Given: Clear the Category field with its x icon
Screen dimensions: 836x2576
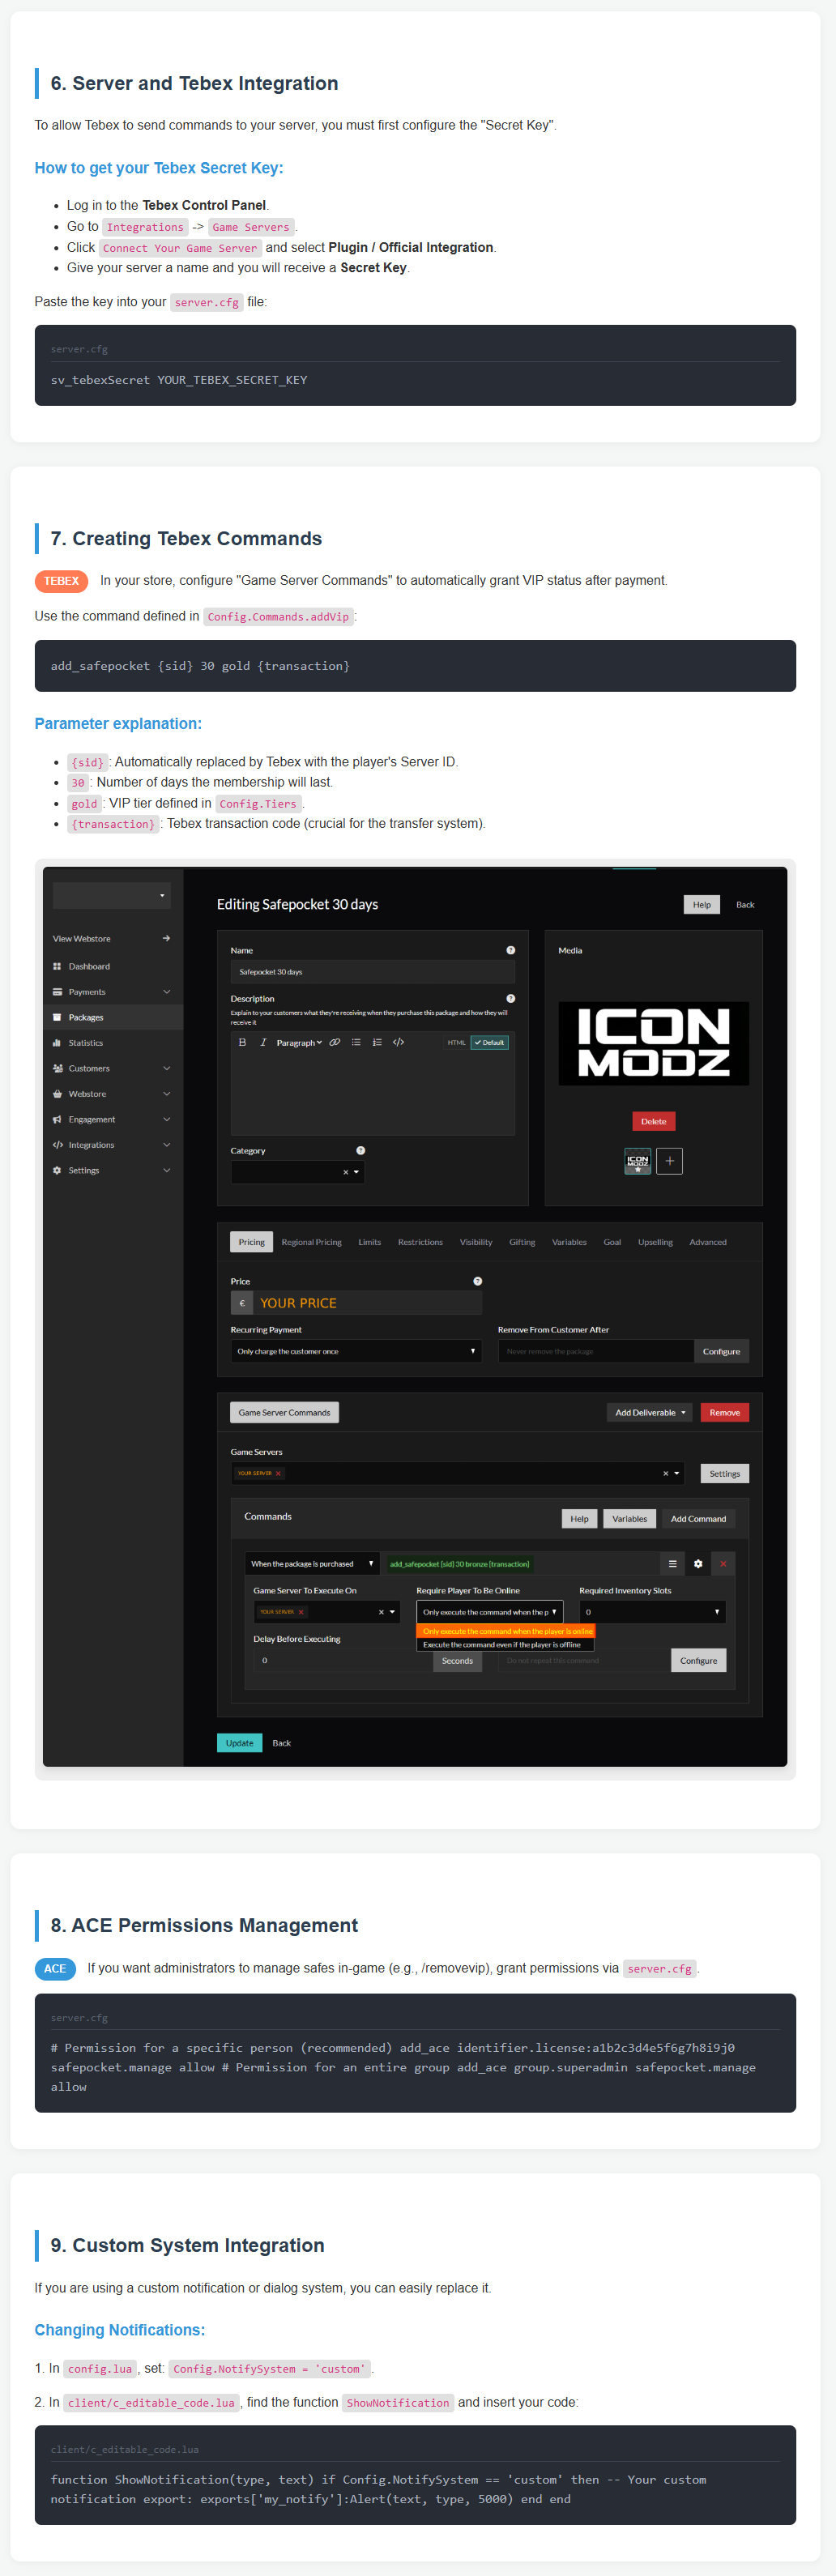Looking at the screenshot, I should click(345, 1172).
